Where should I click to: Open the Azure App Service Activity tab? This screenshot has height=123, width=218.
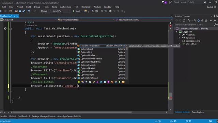pyautogui.click(x=69, y=116)
